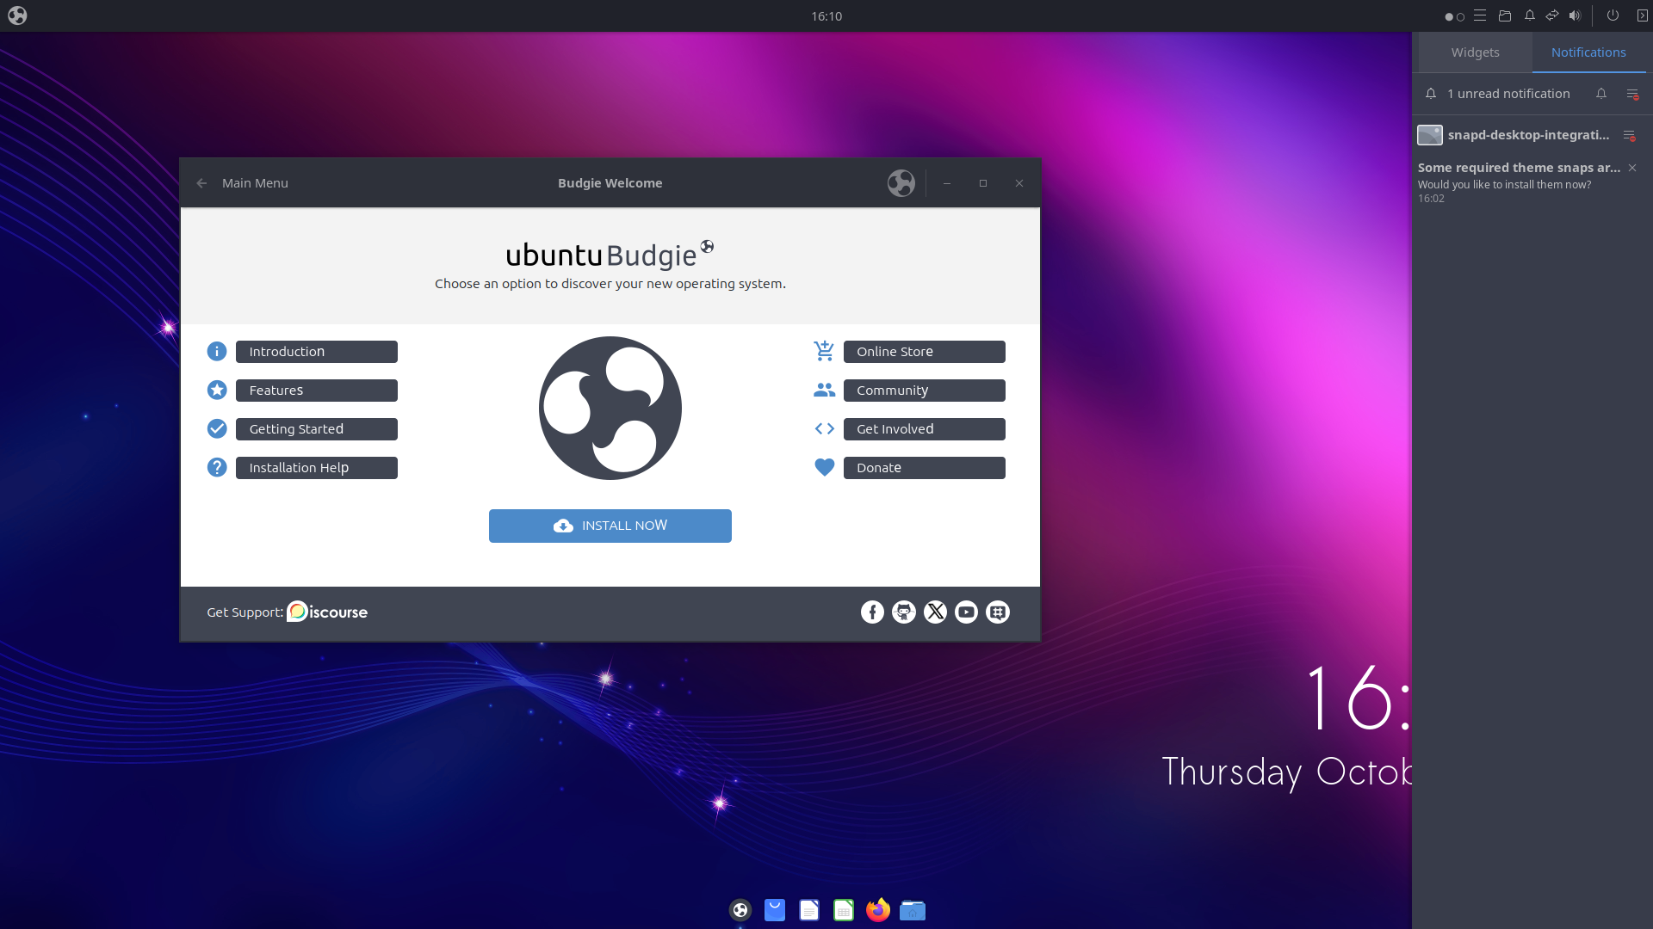Image resolution: width=1653 pixels, height=929 pixels.
Task: Open the Online Store button
Action: click(925, 351)
